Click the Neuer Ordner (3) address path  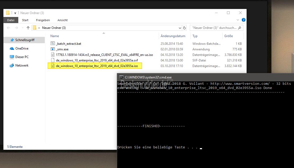[x=54, y=28]
